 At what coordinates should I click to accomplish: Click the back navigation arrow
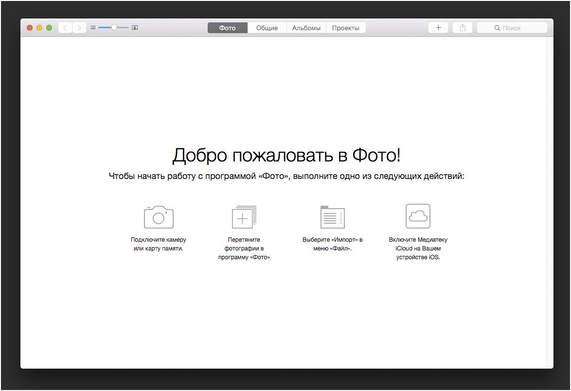coord(65,28)
